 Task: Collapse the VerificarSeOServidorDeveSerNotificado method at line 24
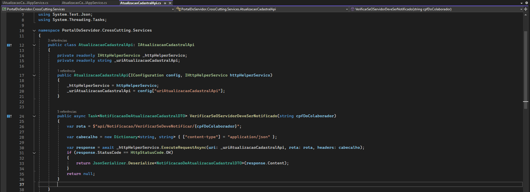[34, 116]
